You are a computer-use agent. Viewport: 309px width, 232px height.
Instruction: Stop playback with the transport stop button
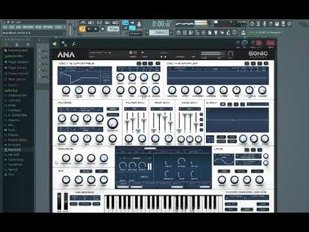pyautogui.click(x=96, y=29)
